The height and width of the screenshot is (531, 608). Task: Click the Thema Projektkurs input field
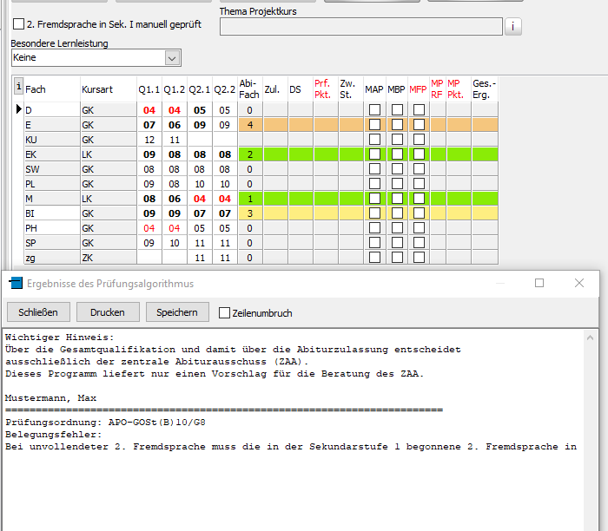361,26
